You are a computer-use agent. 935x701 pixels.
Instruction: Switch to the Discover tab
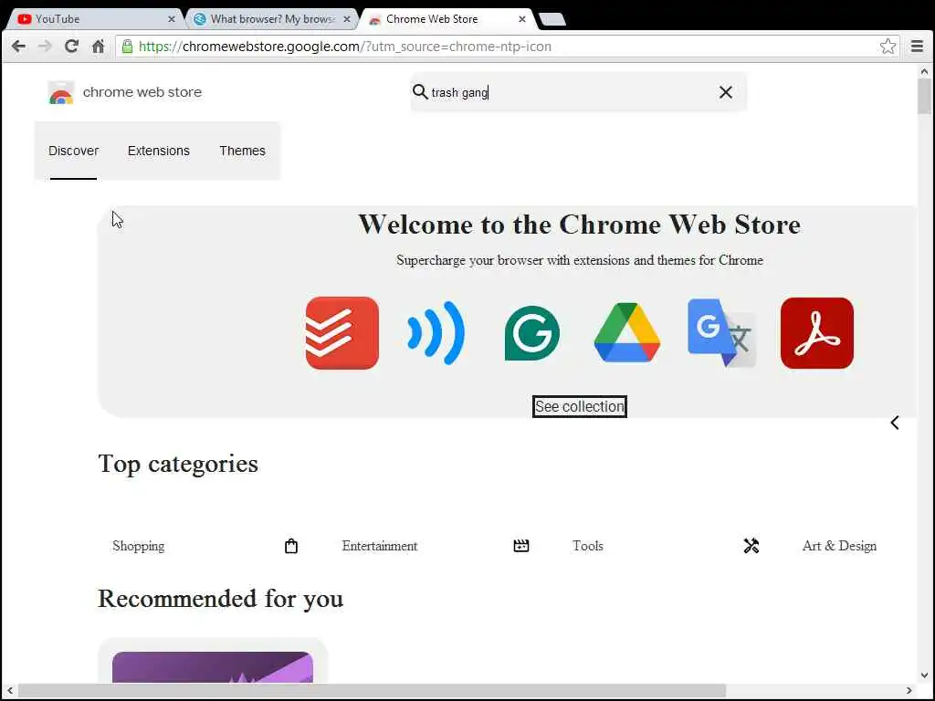(x=73, y=151)
